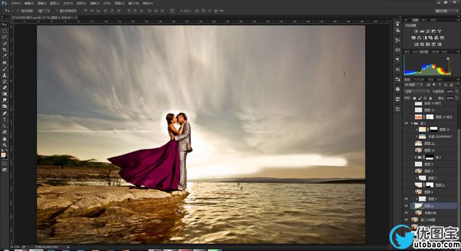Open the opacity 100% dropdown arrow

(x=456, y=91)
